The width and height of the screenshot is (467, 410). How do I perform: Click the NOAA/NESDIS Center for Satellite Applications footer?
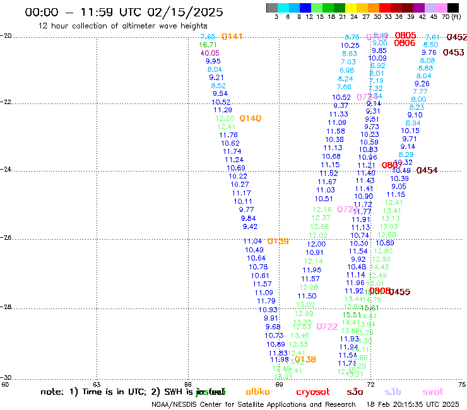point(254,404)
